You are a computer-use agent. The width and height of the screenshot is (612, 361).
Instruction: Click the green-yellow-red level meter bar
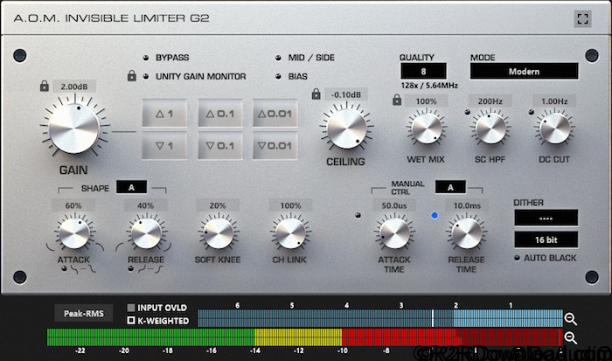point(305,337)
